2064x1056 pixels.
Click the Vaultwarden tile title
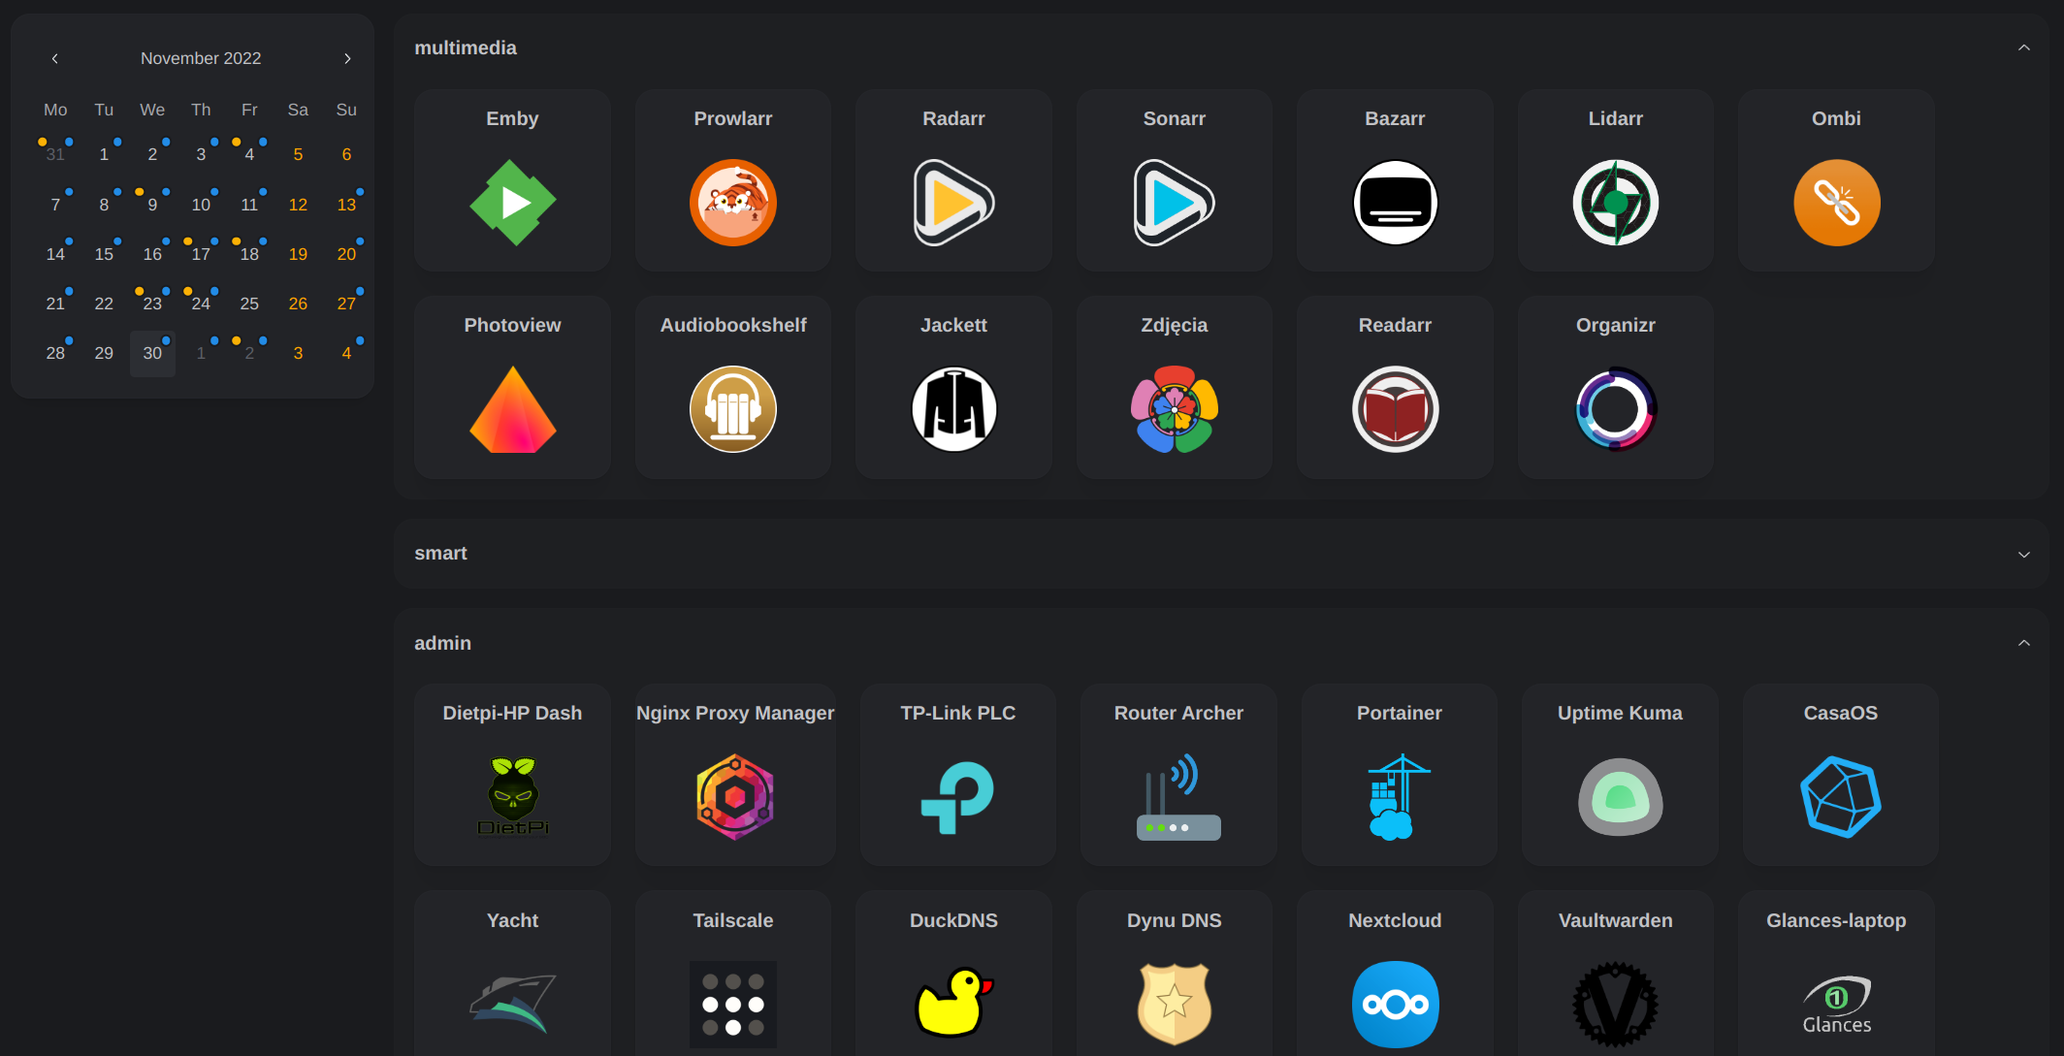(1615, 920)
